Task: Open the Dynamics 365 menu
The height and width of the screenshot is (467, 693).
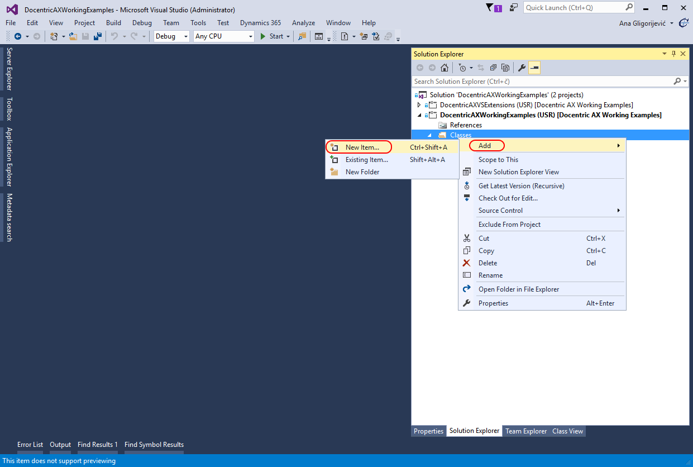Action: (261, 23)
